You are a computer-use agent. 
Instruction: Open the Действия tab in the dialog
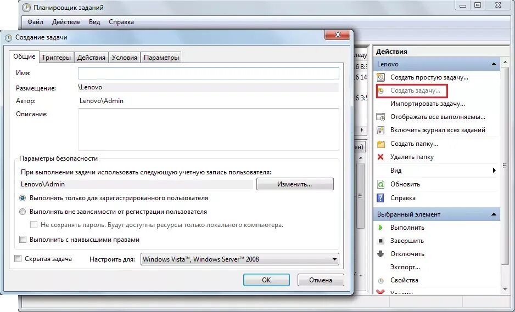click(91, 58)
